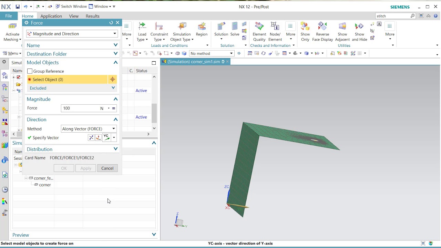This screenshot has height=248, width=441.
Task: Click the Select Object (0) field
Action: pyautogui.click(x=67, y=80)
